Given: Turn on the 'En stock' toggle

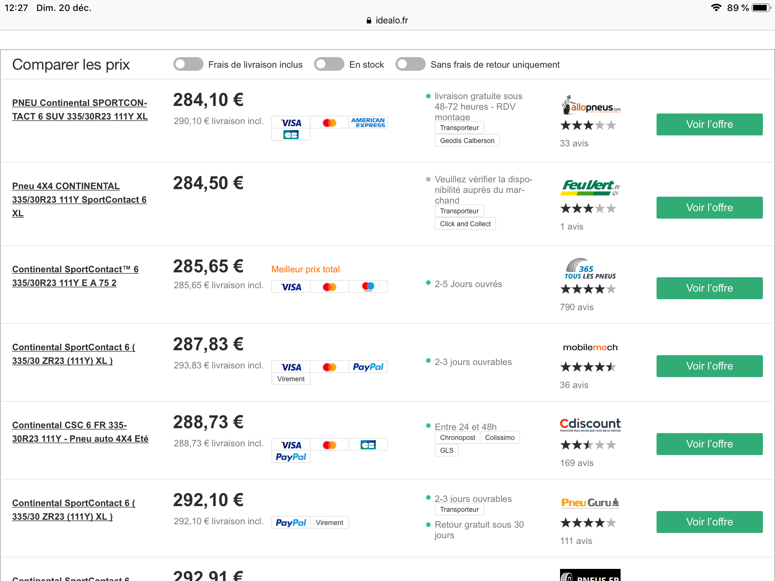Looking at the screenshot, I should coord(329,64).
